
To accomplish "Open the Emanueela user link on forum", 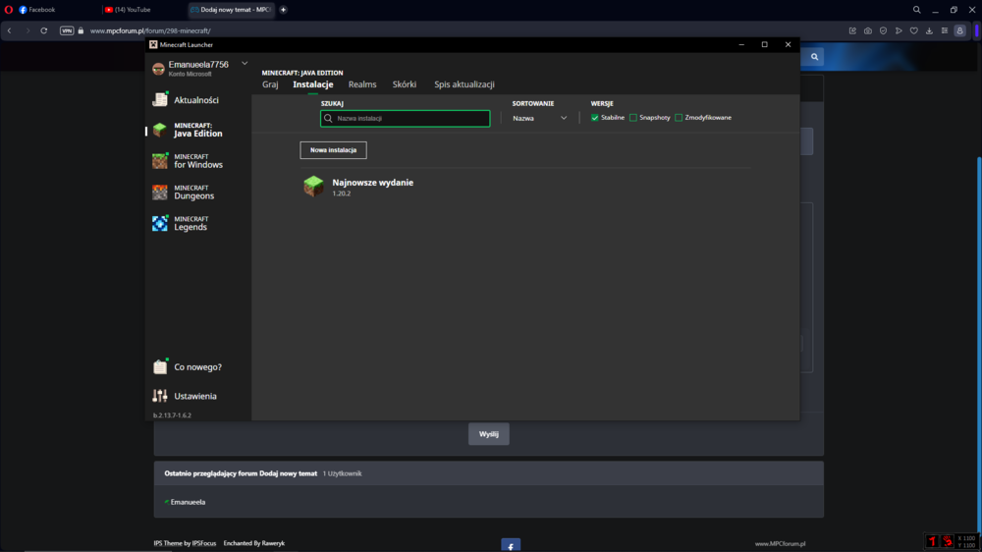I will (x=188, y=502).
